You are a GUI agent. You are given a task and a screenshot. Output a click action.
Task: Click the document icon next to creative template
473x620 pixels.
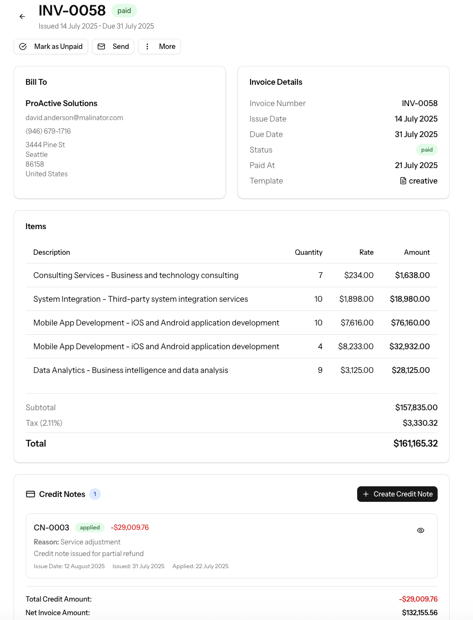(402, 180)
